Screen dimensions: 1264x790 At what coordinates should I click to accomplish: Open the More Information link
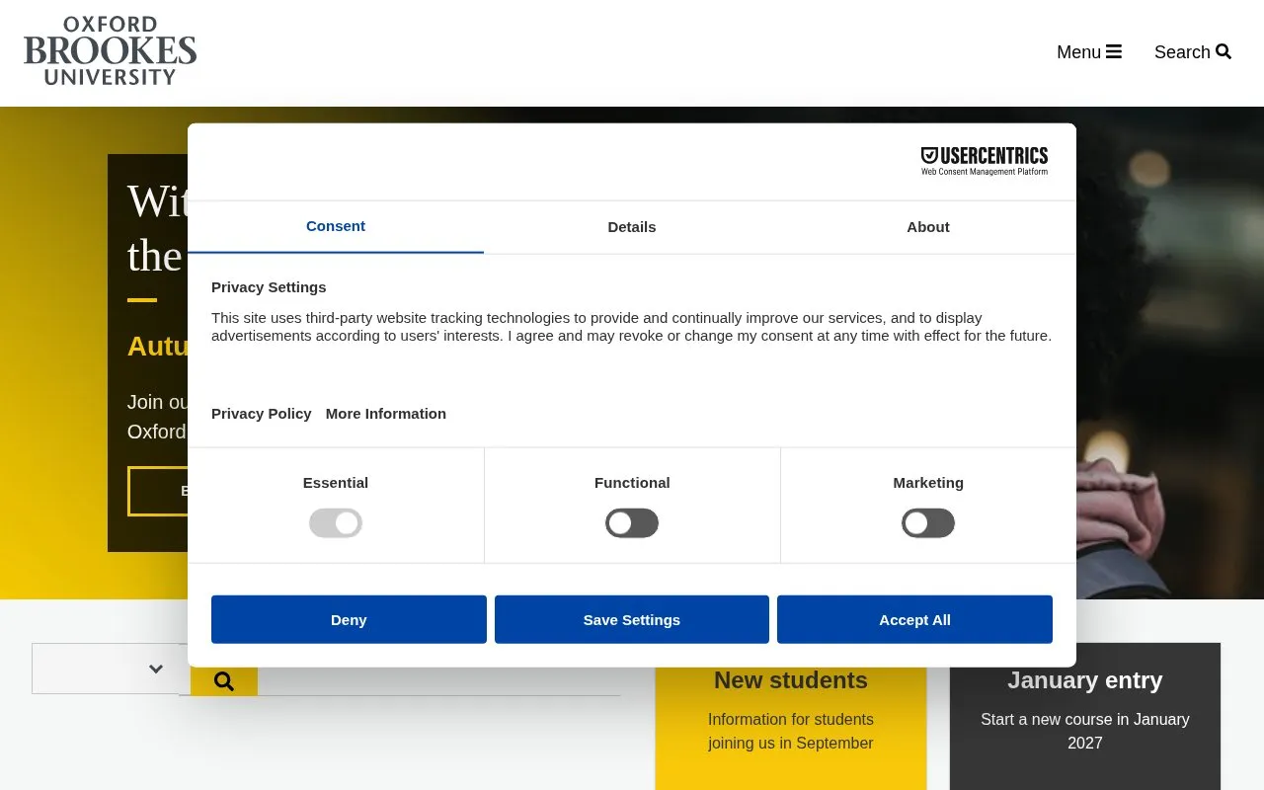coord(386,414)
